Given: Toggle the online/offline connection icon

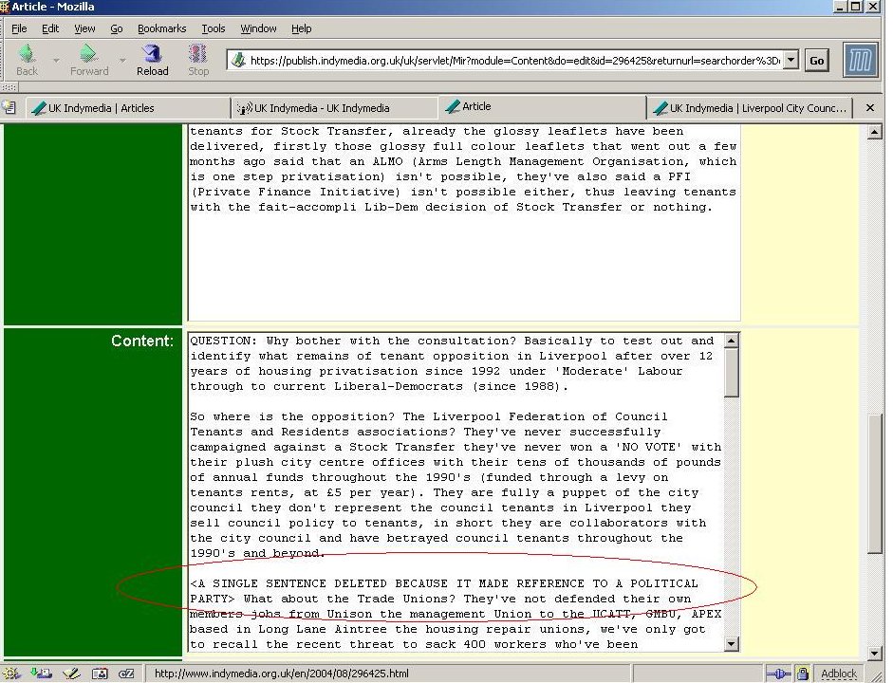Looking at the screenshot, I should (776, 674).
